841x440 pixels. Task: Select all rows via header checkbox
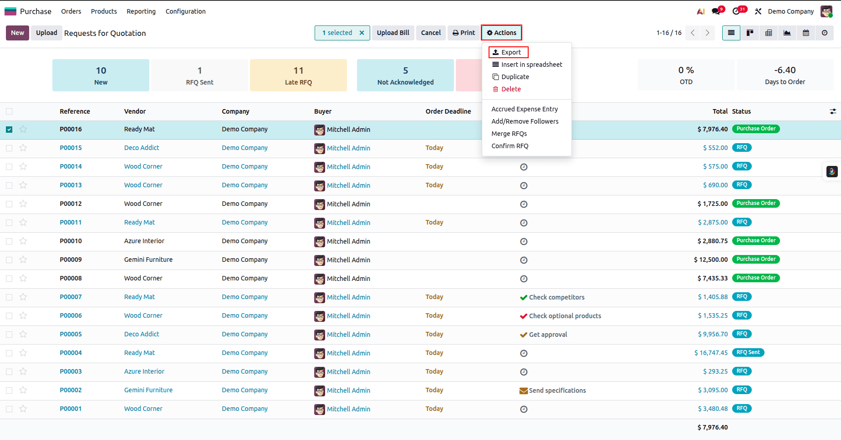[9, 111]
